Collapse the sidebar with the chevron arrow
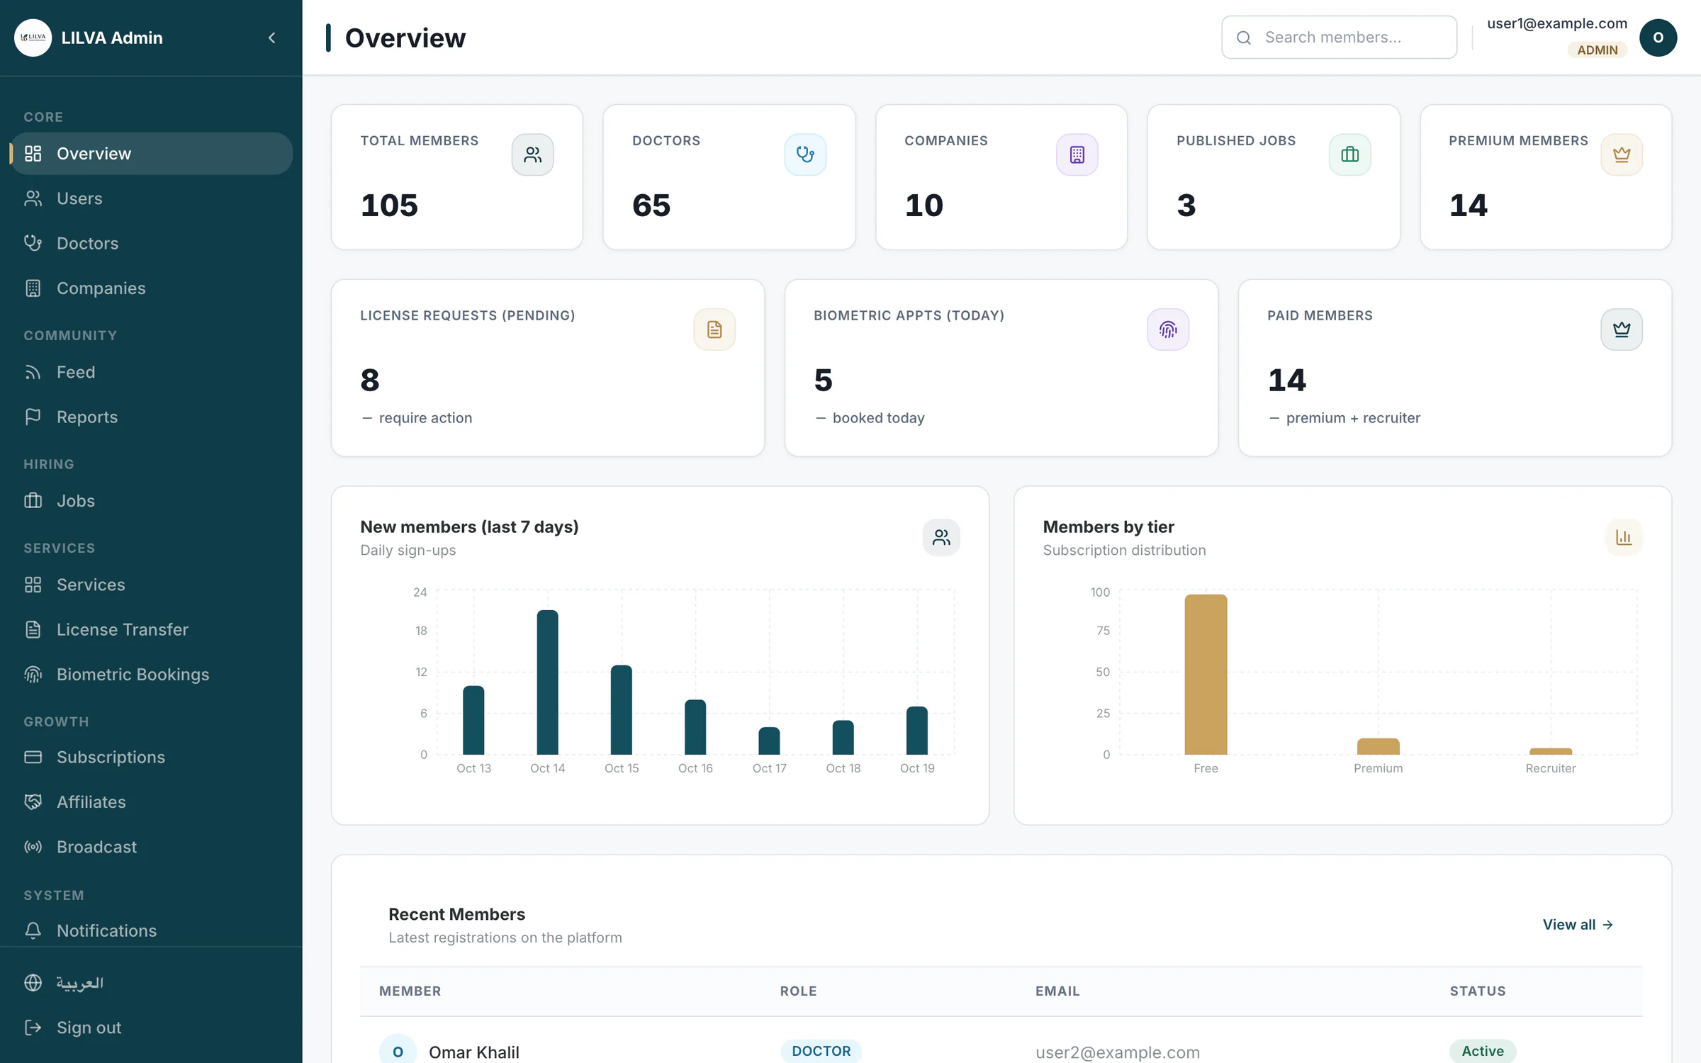Image resolution: width=1701 pixels, height=1063 pixels. click(272, 38)
